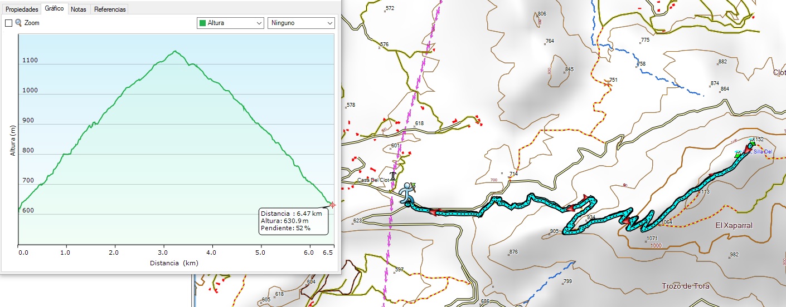The width and height of the screenshot is (786, 307).
Task: Enable the Zoom checkbox
Action: 8,23
